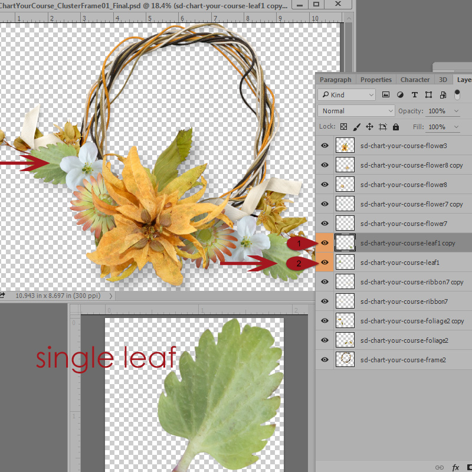Click lock image pixels brush icon

(356, 127)
